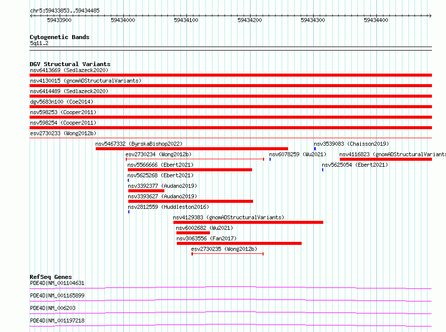Click ruler position 59434000

pos(123,20)
